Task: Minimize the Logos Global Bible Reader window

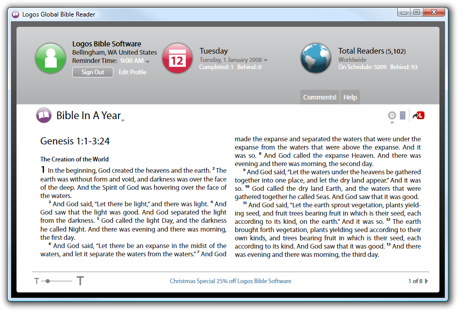Action: 404,12
